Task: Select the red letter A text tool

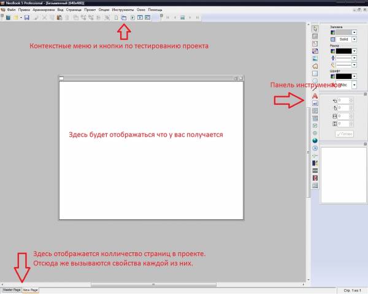Action: click(x=315, y=96)
